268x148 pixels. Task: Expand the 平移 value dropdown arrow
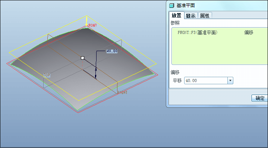[x=230, y=81]
